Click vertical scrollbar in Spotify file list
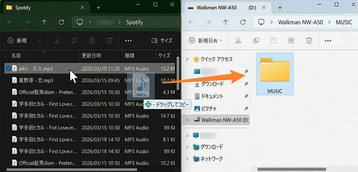 tap(178, 73)
